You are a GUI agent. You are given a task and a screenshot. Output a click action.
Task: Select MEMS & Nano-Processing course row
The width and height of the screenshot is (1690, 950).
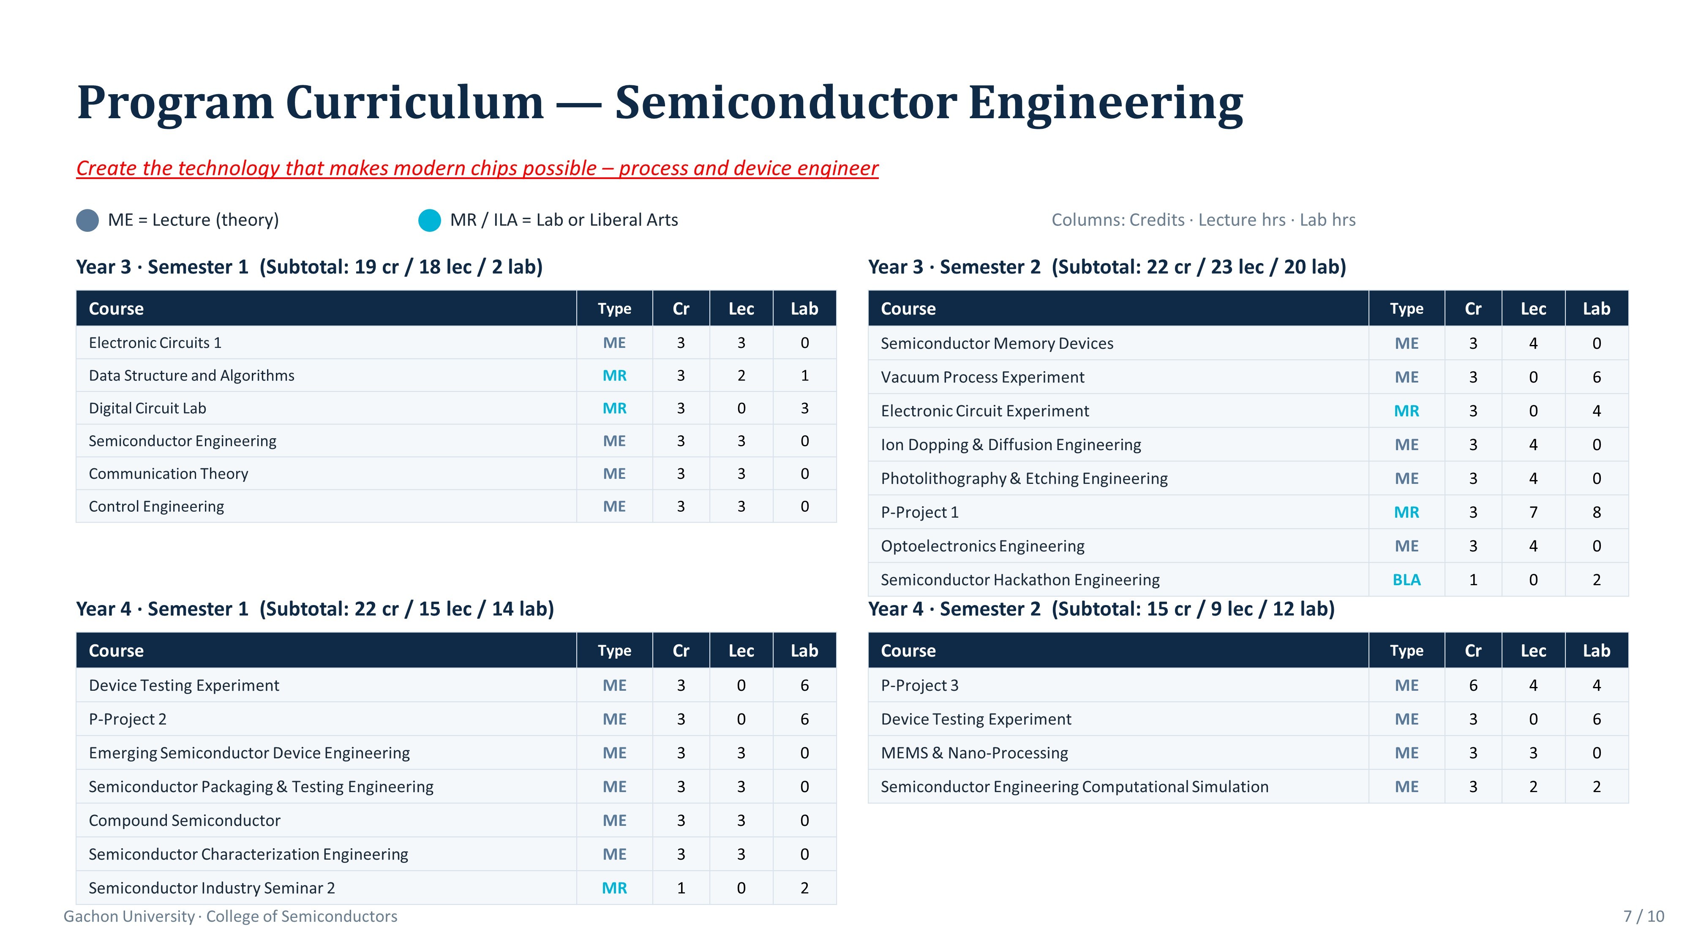pyautogui.click(x=1248, y=753)
